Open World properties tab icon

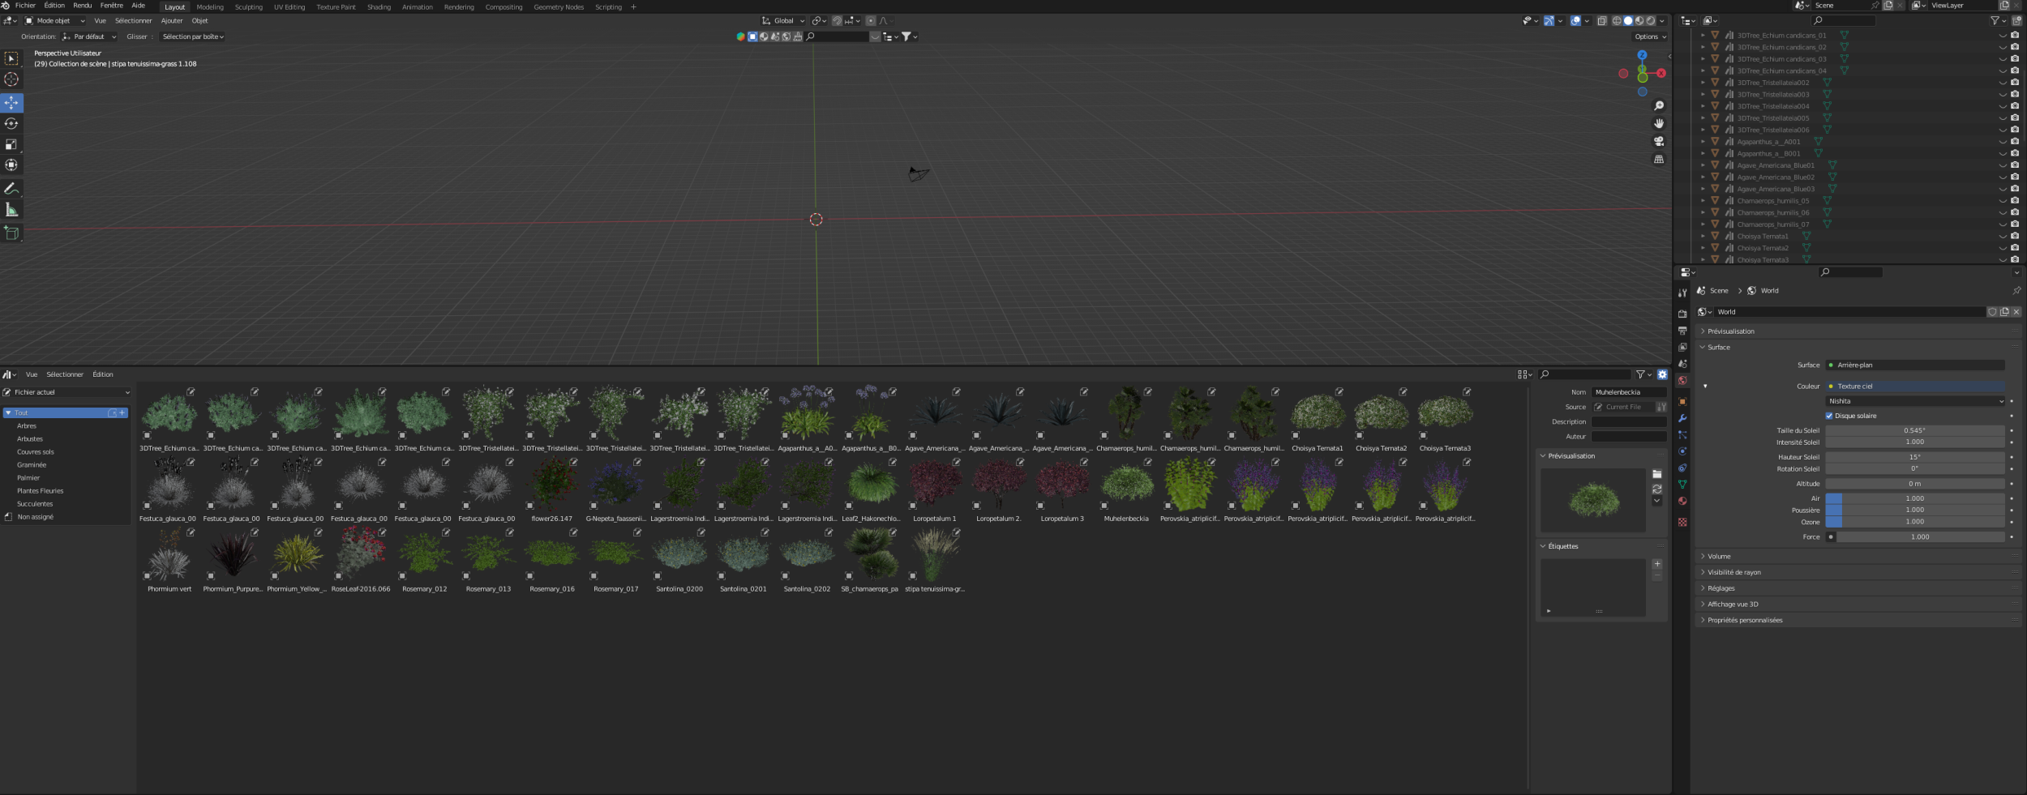[x=1682, y=380]
